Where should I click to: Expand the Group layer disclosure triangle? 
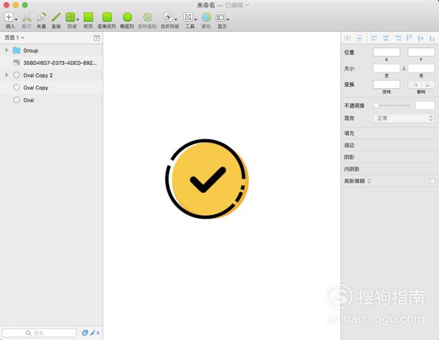(x=7, y=50)
